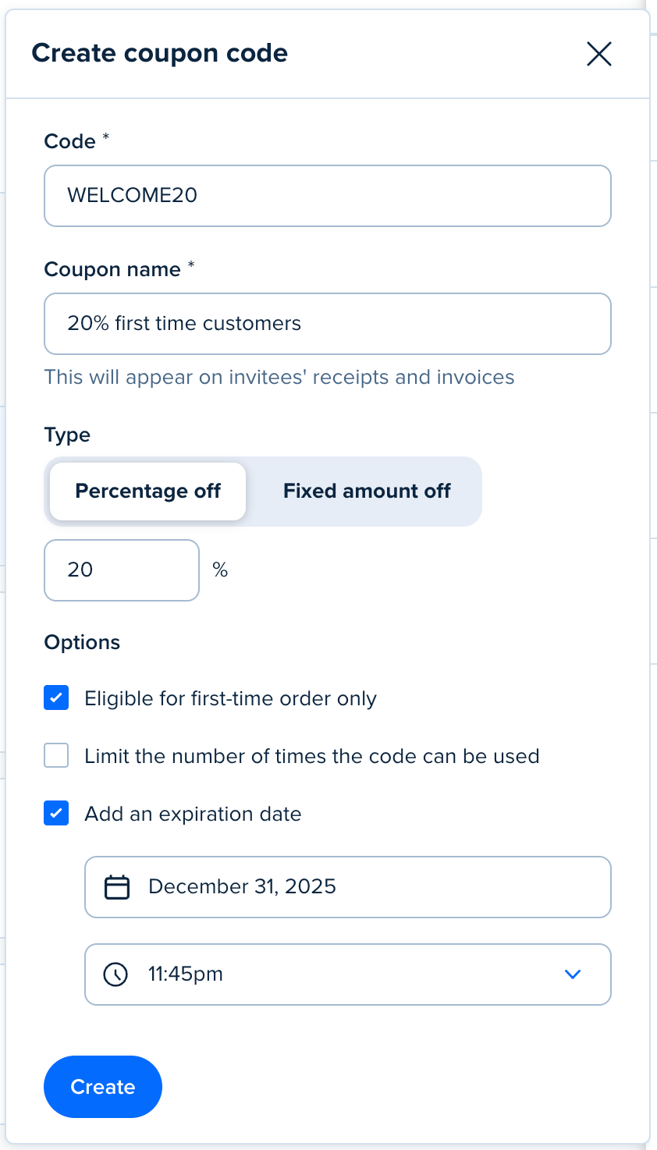Select the Percentage off type

147,492
